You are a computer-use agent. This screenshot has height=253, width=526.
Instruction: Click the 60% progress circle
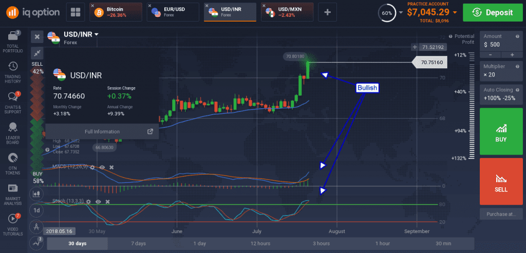pos(387,13)
